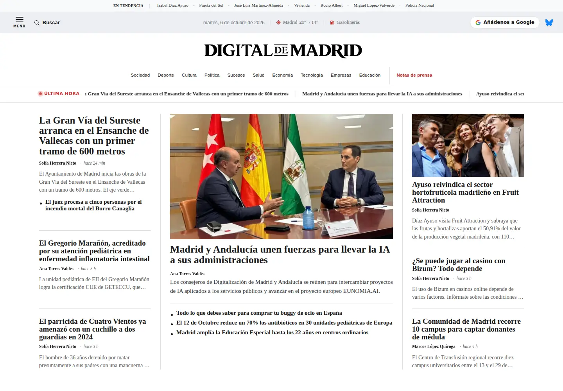Open the Burro Canaglia incendio article
Screen dimensions: 563x391
(x=93, y=205)
